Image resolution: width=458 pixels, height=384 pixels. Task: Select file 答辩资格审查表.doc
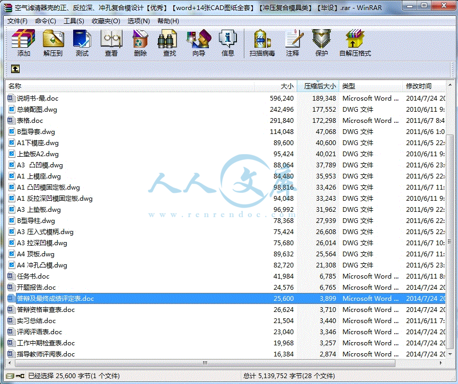pos(46,310)
